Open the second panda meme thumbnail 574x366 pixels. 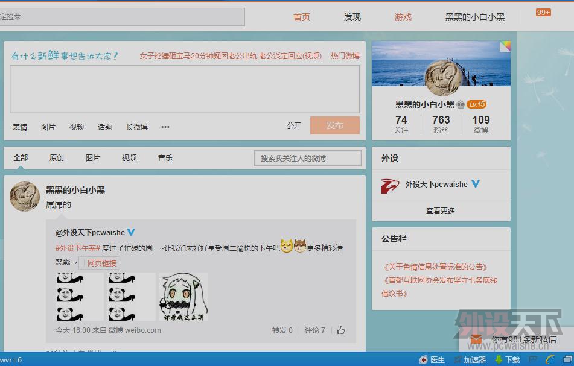pyautogui.click(x=132, y=297)
